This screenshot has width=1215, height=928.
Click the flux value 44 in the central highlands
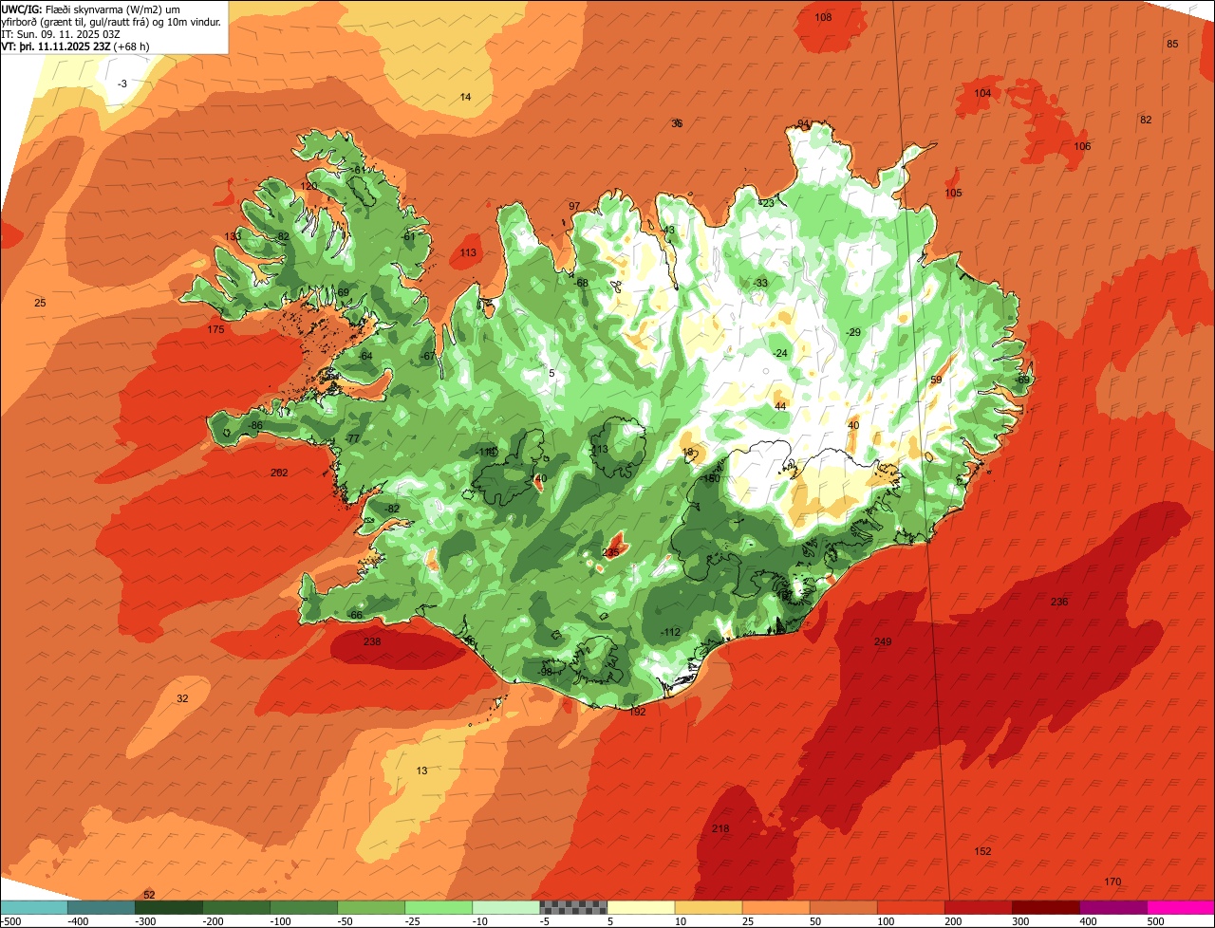[780, 406]
